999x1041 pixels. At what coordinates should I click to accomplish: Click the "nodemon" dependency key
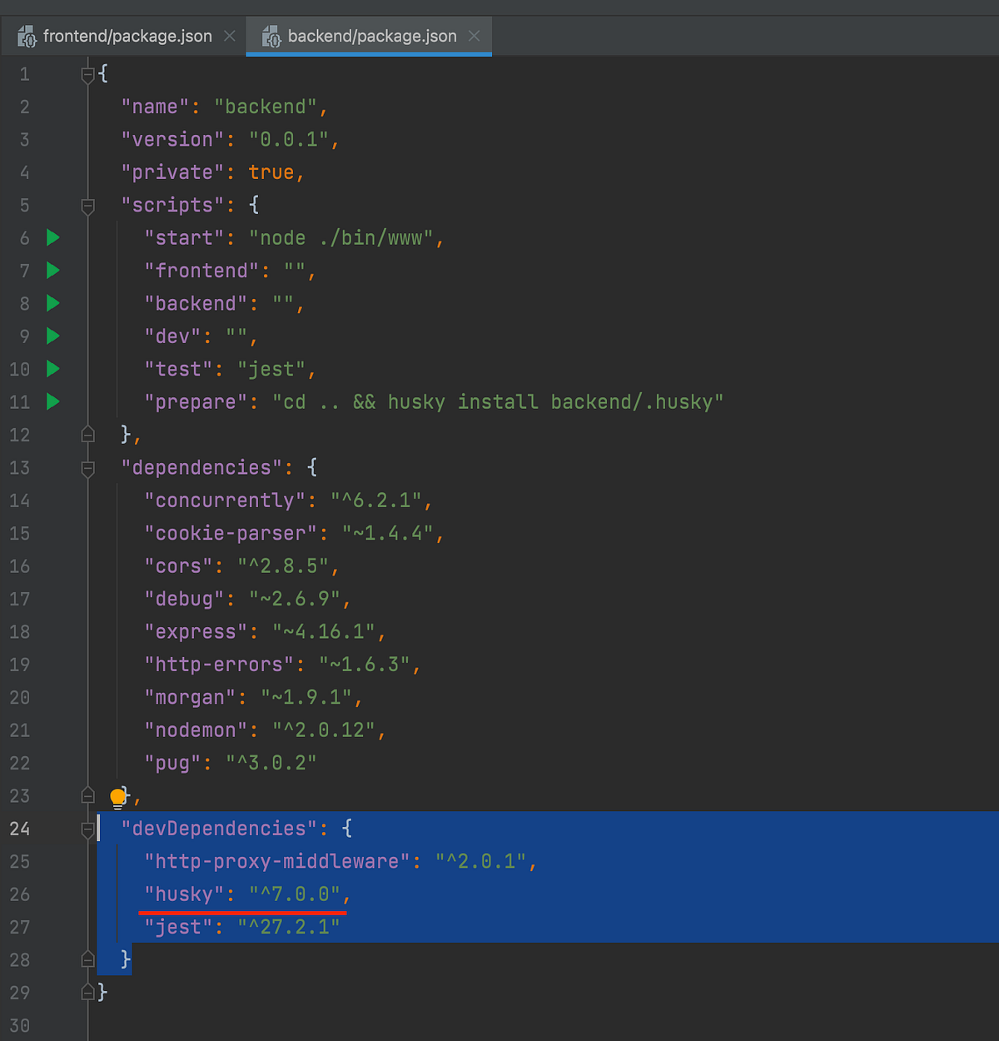196,730
